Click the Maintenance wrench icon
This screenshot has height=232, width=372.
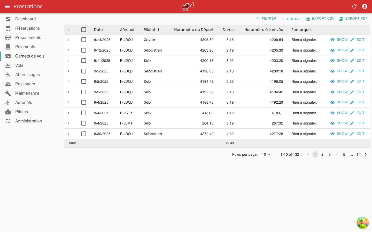pos(8,93)
